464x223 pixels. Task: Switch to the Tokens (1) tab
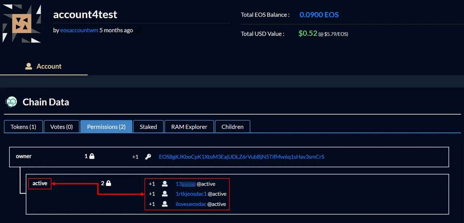(23, 127)
